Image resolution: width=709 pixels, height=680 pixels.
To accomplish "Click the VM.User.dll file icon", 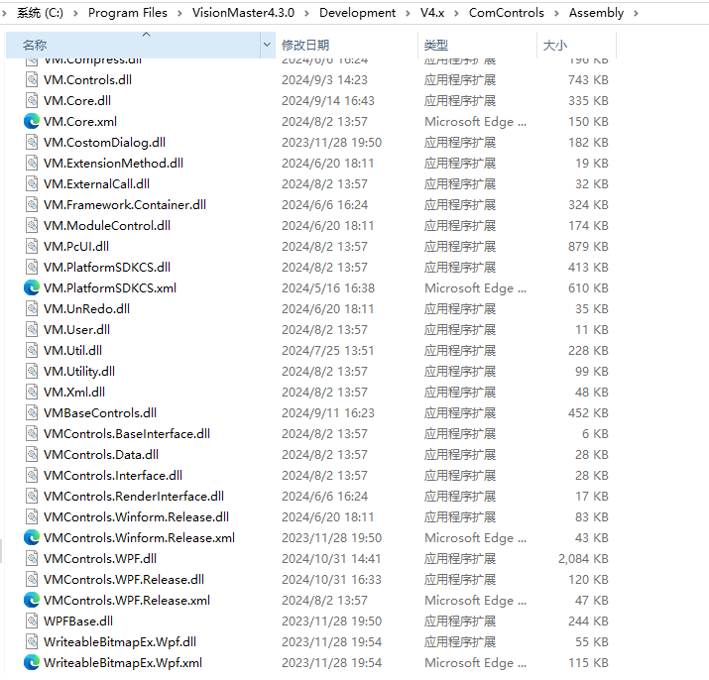I will click(32, 330).
